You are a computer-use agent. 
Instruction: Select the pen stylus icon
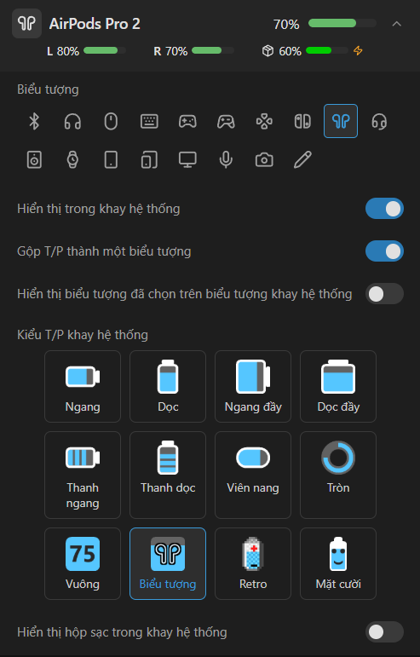tap(302, 159)
